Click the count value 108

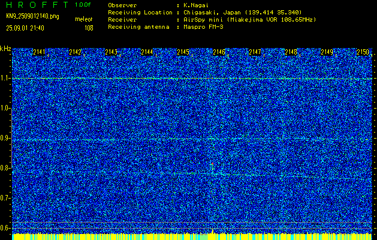(x=89, y=28)
